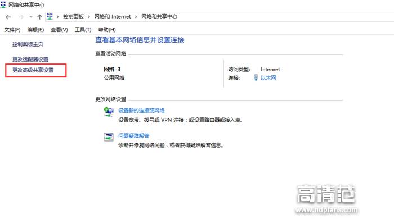Image resolution: width=394 pixels, height=219 pixels.
Task: Click the Internet access type value
Action: [270, 70]
